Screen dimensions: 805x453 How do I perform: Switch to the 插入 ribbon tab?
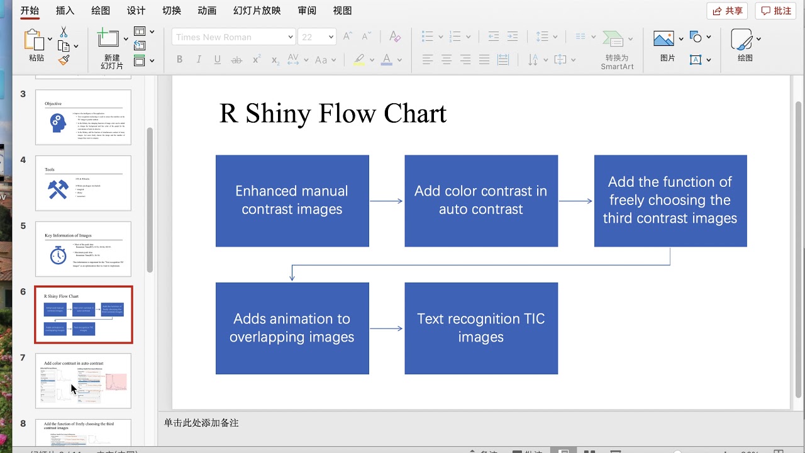click(65, 11)
